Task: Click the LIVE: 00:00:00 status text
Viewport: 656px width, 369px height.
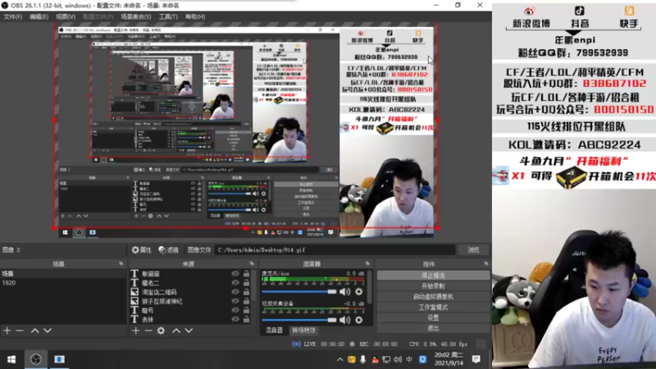Action: [x=324, y=344]
